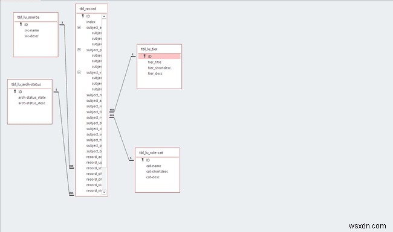The width and height of the screenshot is (393, 232).
Task: Click the tbl_record table title bar
Action: [x=91, y=9]
